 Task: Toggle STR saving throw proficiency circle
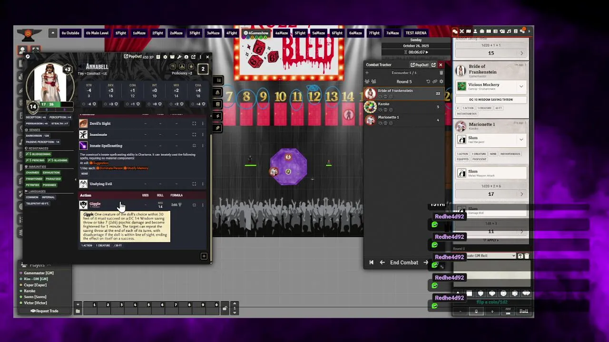point(84,104)
